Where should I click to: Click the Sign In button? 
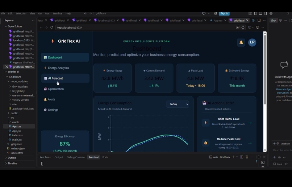(224, 13)
